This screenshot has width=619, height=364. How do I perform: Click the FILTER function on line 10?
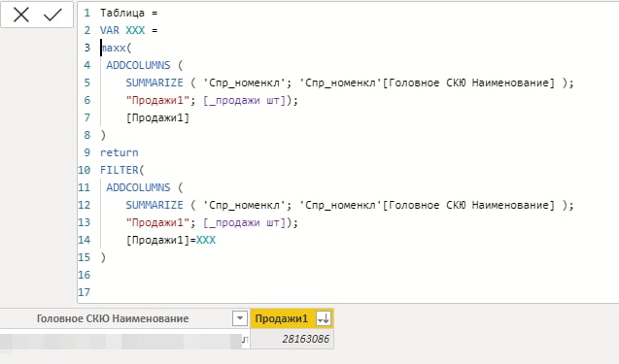coord(120,170)
